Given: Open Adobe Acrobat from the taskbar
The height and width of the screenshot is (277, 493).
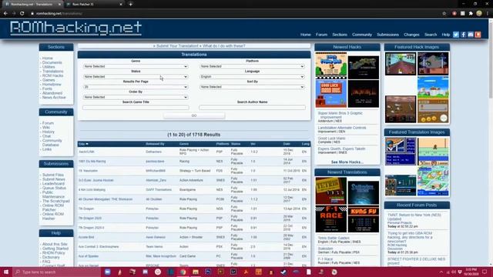Looking at the screenshot, I should tap(246, 272).
